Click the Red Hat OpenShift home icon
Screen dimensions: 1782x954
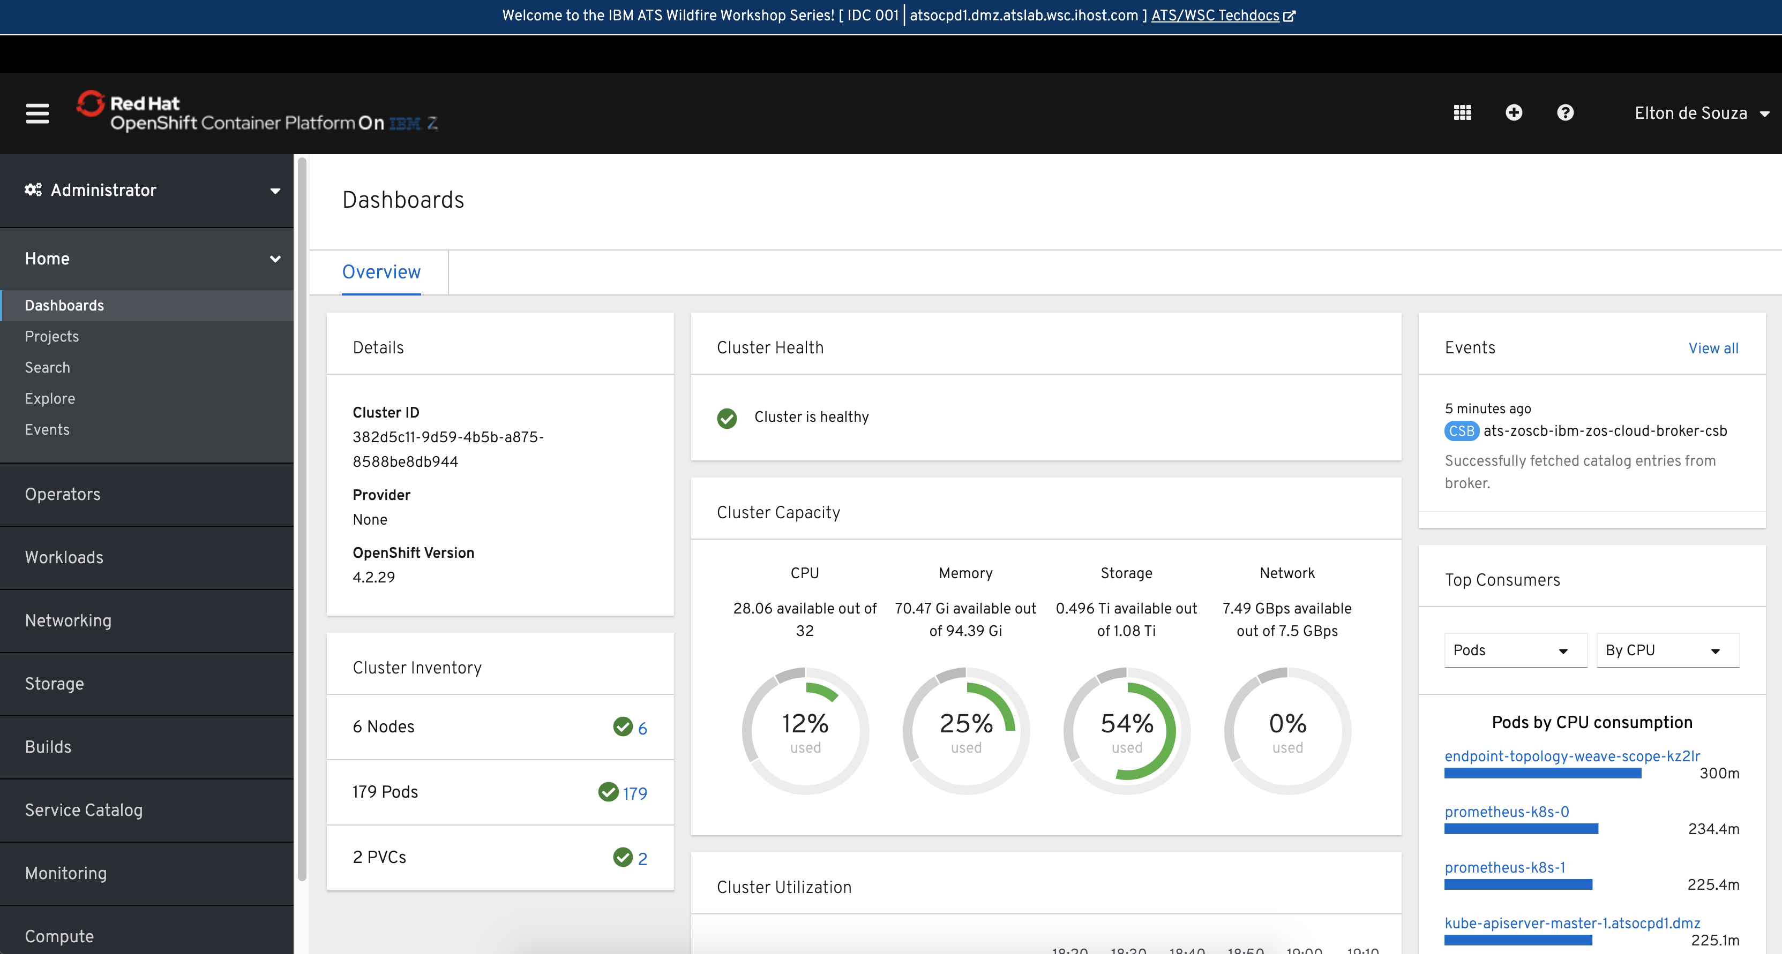tap(92, 112)
